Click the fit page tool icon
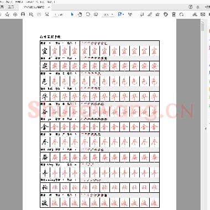The width and height of the screenshot is (210, 210). click(120, 14)
